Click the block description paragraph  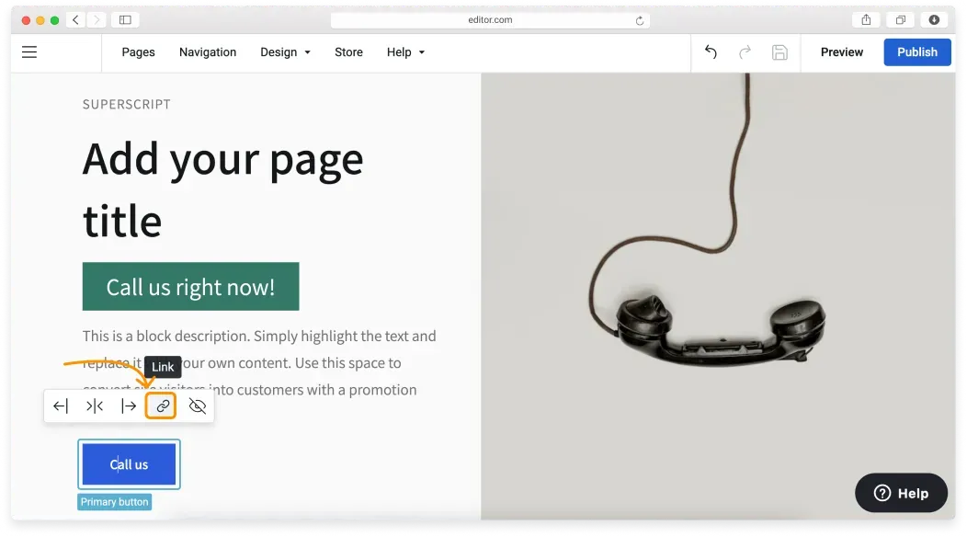click(x=259, y=363)
